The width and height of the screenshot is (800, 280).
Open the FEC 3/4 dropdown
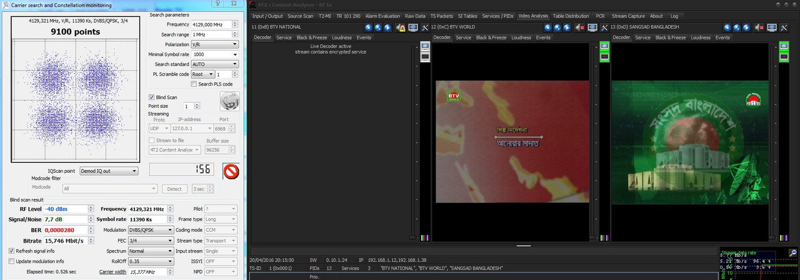click(151, 240)
